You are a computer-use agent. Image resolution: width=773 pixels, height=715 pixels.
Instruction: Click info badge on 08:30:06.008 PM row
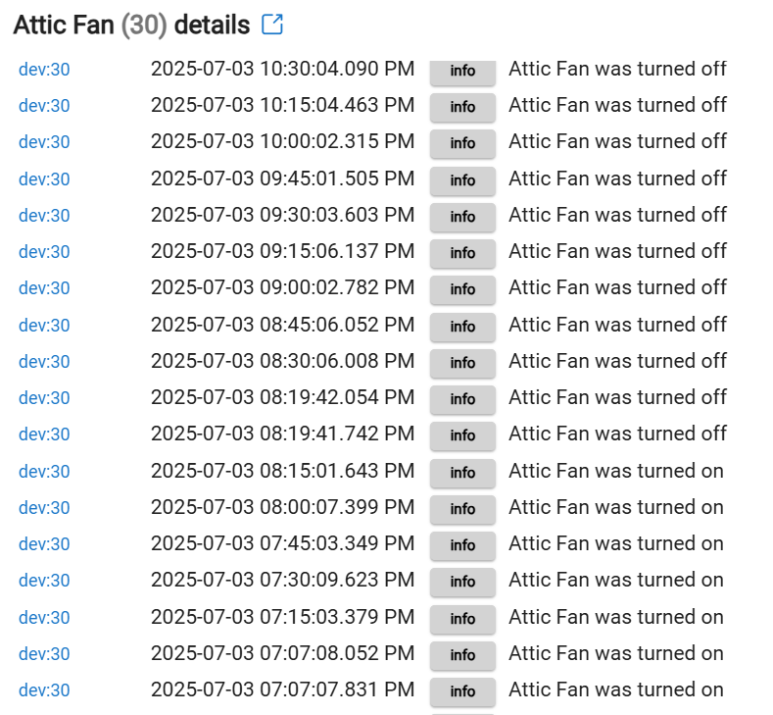[x=462, y=363]
